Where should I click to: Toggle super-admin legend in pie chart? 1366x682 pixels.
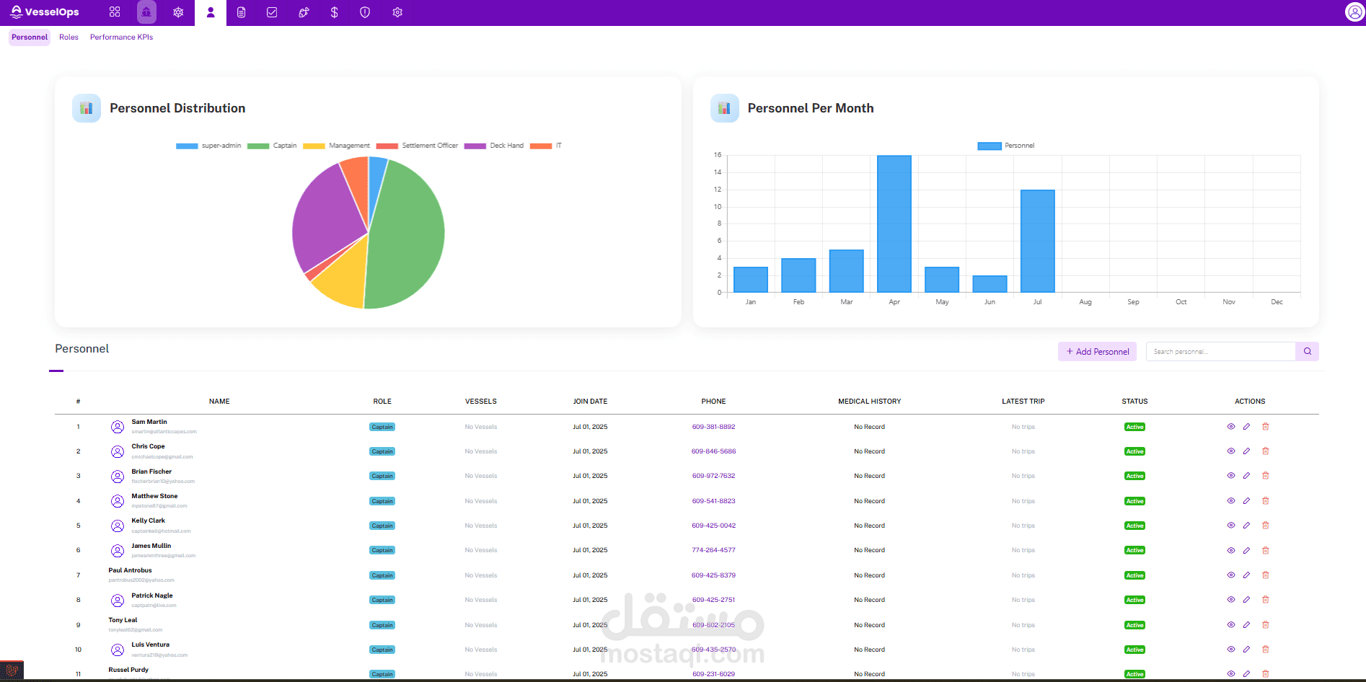208,146
